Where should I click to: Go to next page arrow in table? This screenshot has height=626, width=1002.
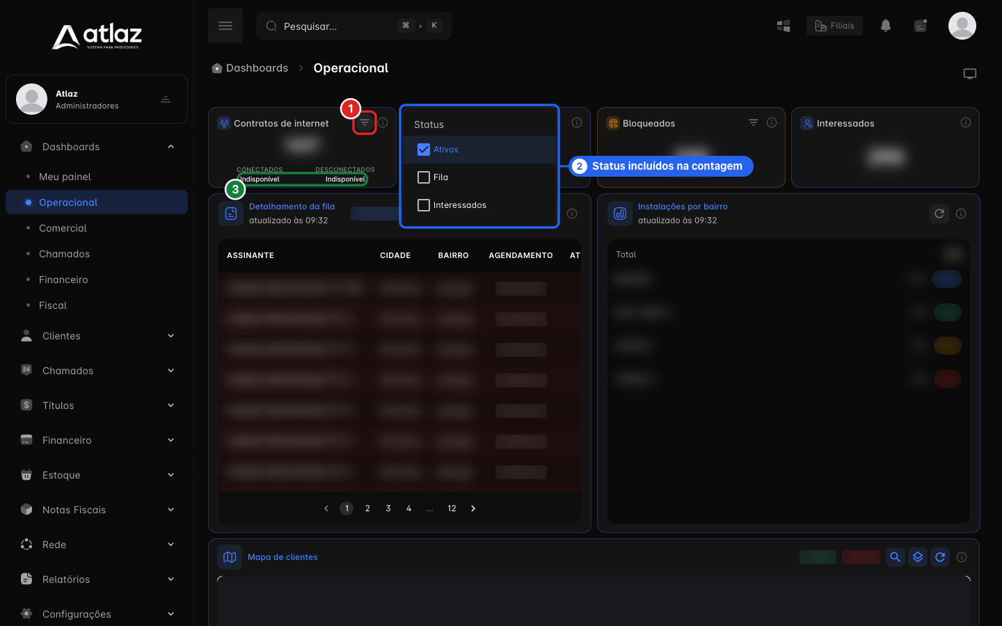pos(473,508)
